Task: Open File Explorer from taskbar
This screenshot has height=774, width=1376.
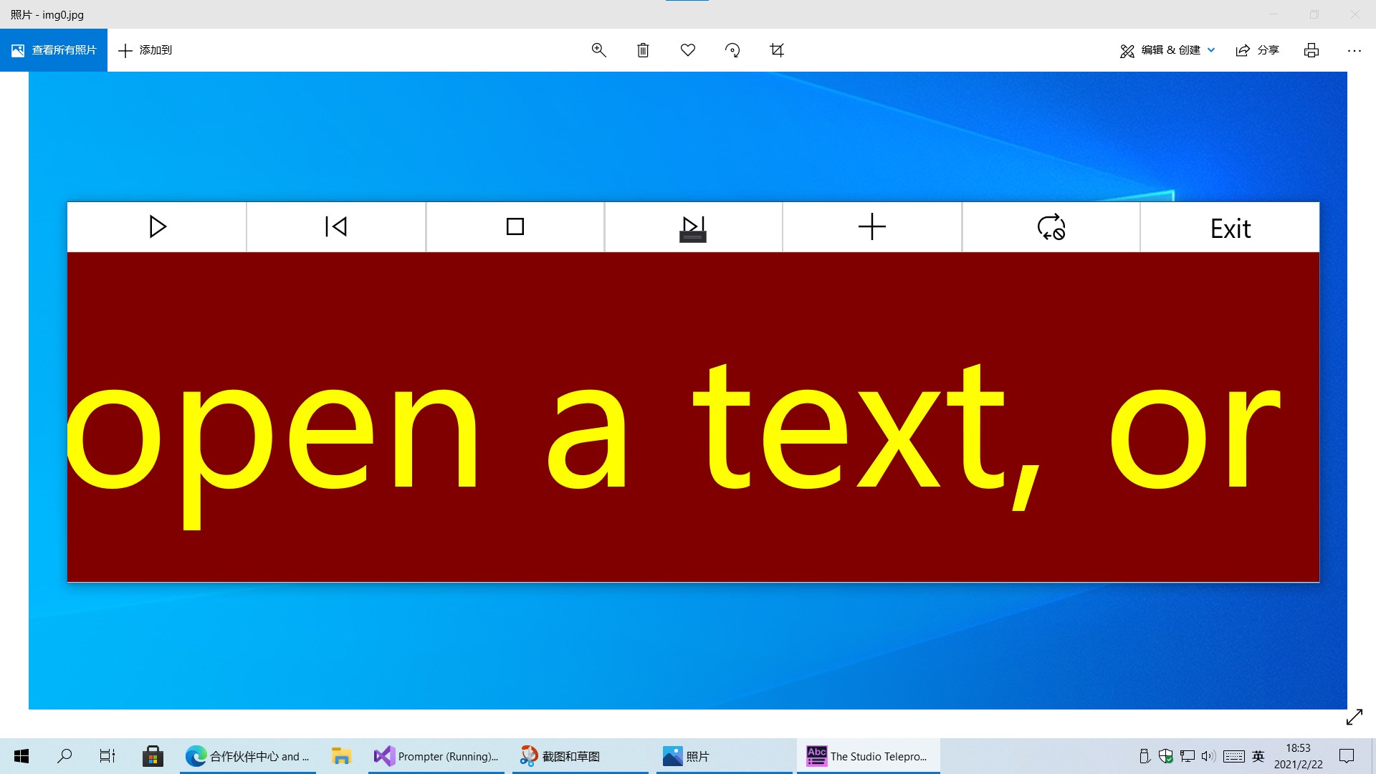Action: click(341, 756)
